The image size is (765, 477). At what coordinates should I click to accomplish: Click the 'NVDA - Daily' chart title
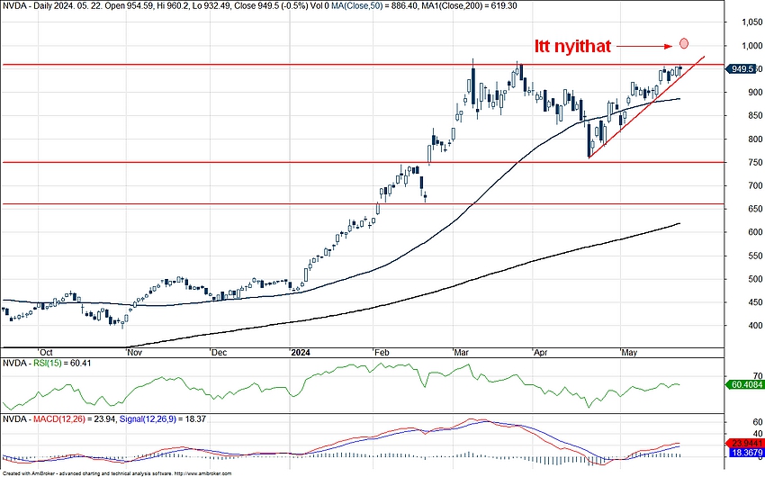(x=26, y=6)
